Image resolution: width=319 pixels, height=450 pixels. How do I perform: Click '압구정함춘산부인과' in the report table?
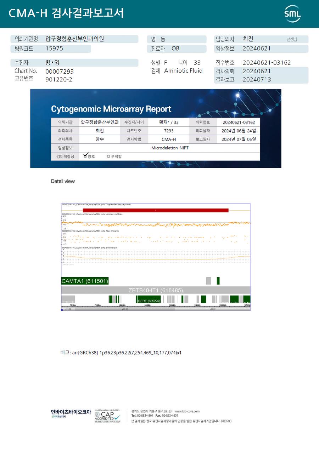(x=100, y=122)
